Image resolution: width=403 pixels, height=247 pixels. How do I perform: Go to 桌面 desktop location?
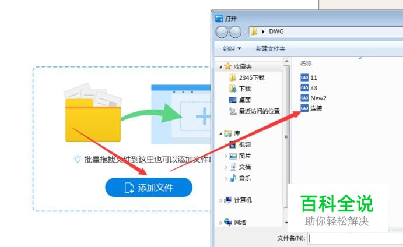(x=240, y=100)
